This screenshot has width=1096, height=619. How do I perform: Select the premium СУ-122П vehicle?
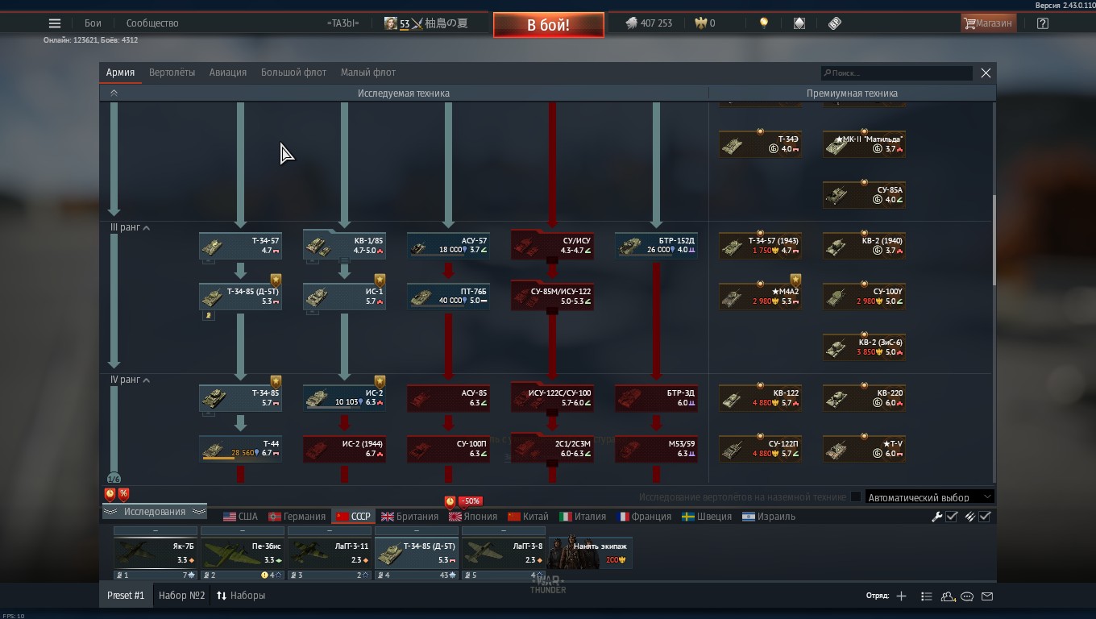point(760,449)
